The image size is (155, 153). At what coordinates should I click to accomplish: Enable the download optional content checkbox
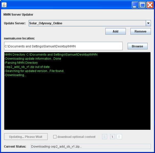tap(55, 137)
